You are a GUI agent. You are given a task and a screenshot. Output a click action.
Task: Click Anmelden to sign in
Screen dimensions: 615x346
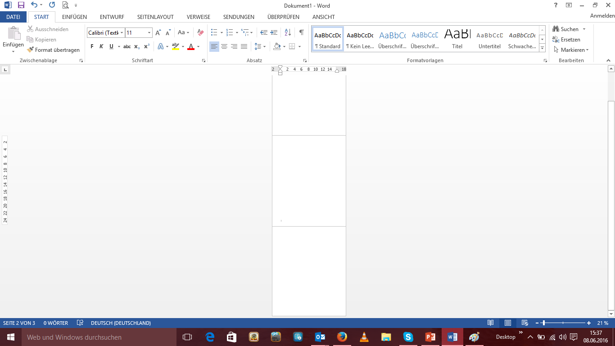[602, 16]
